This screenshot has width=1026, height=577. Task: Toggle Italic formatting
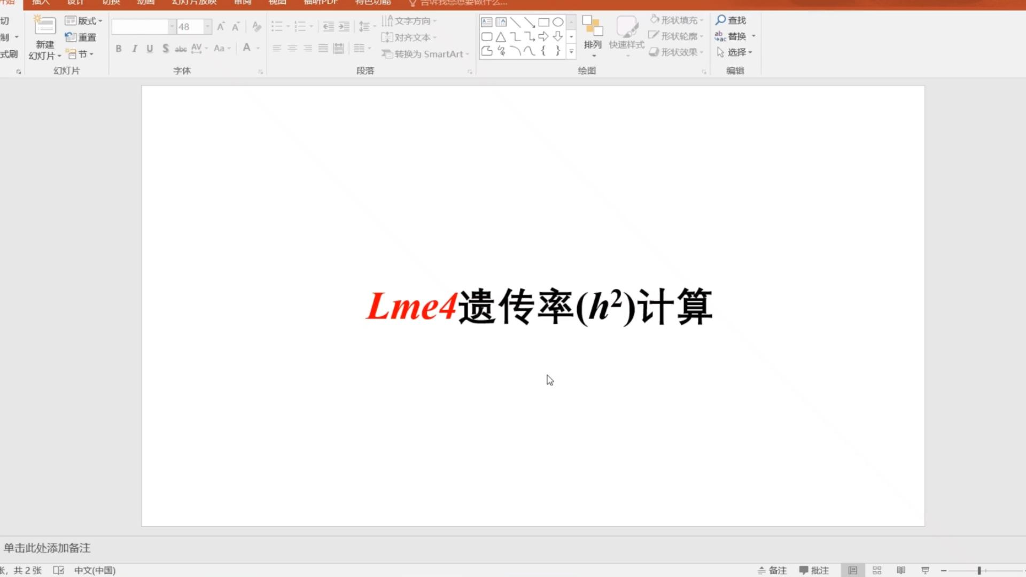pyautogui.click(x=134, y=49)
